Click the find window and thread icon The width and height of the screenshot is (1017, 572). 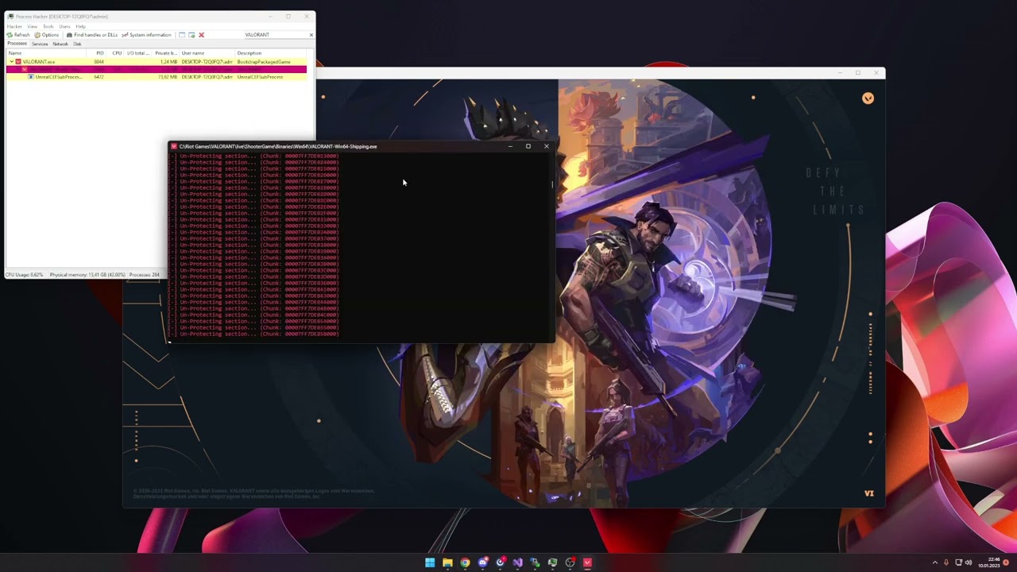click(x=191, y=35)
